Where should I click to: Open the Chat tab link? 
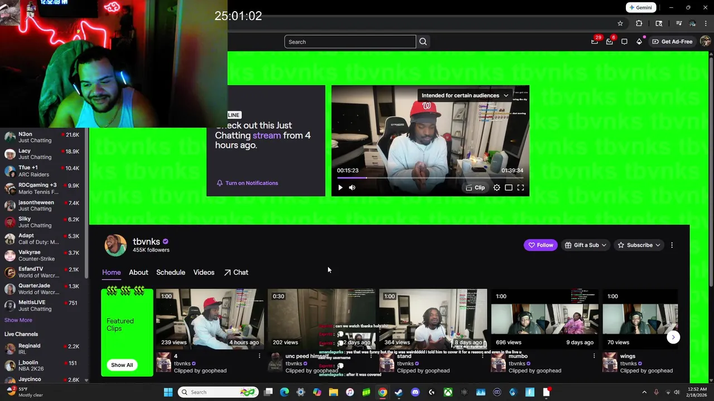click(236, 272)
